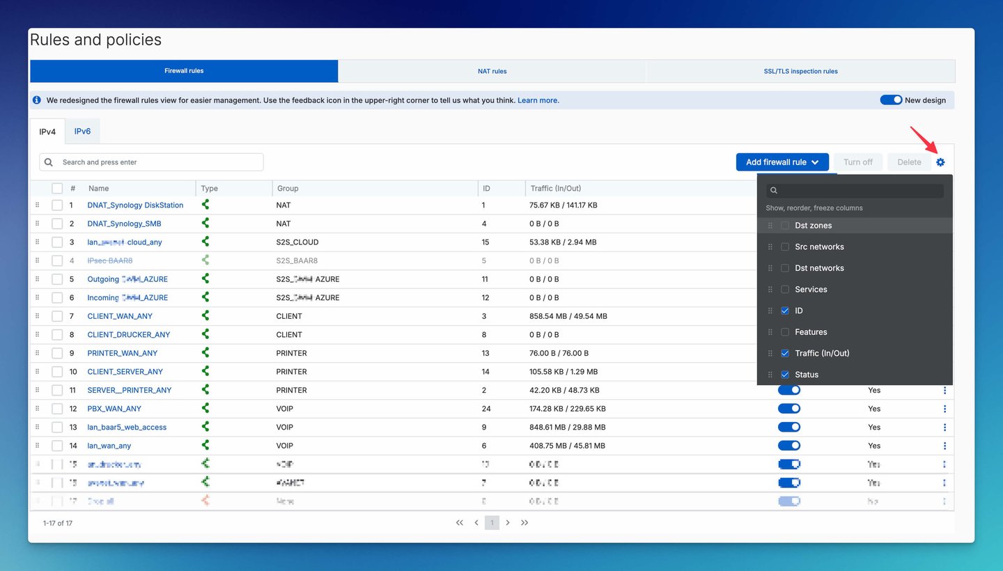Grab drag handle of rule 1 row
The image size is (1003, 571).
click(38, 205)
